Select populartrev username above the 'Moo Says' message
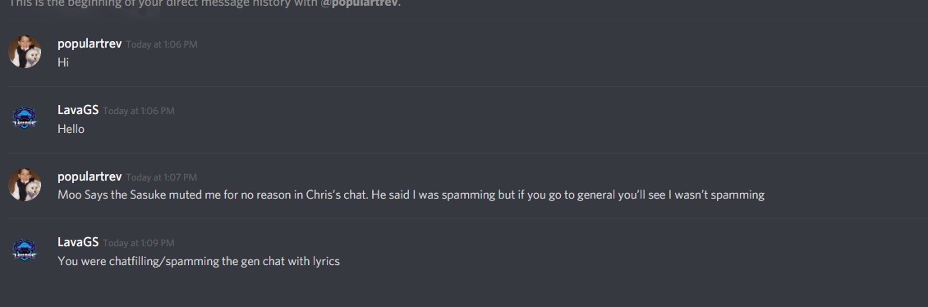928x307 pixels. click(x=90, y=176)
